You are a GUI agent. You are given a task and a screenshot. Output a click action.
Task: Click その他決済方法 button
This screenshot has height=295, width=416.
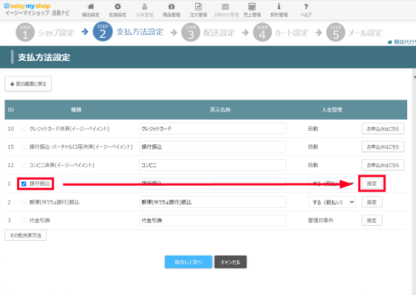(x=25, y=236)
